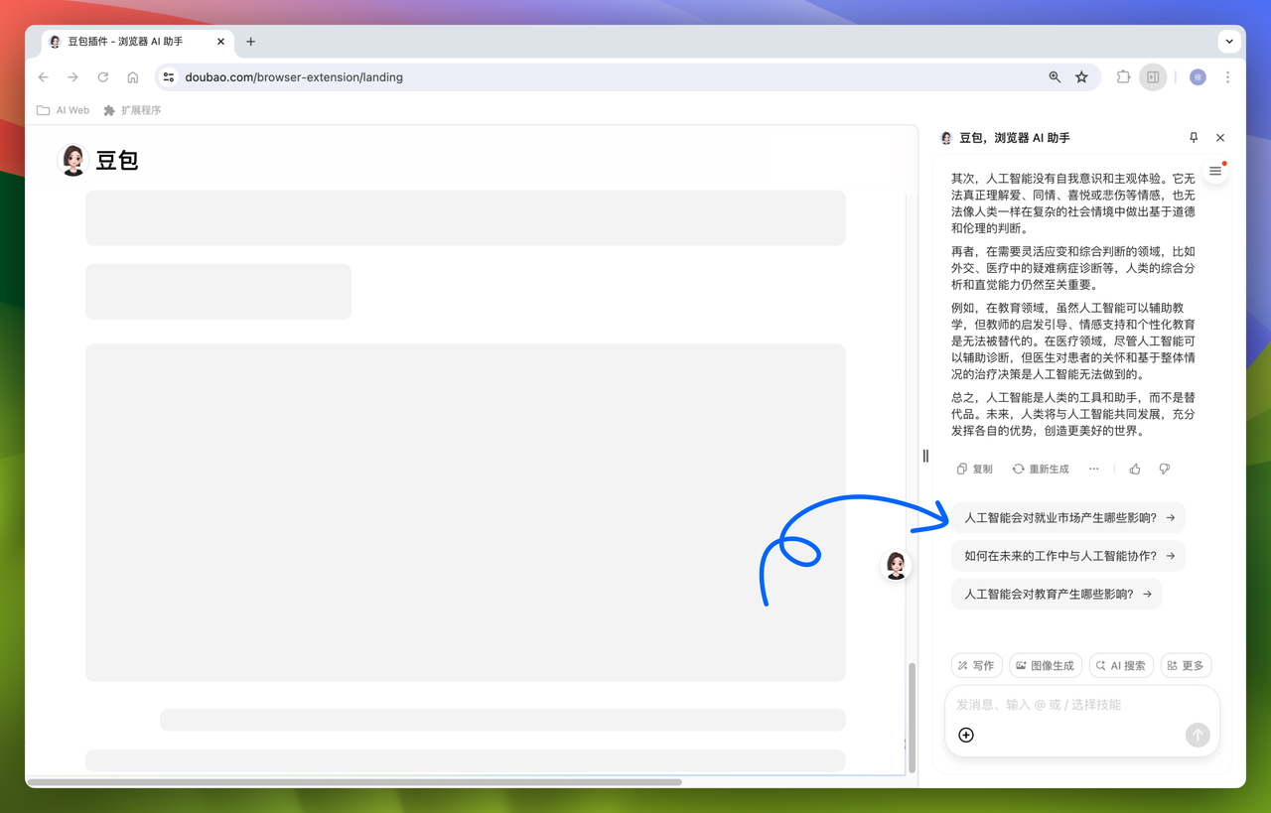Open site information icon in address bar
Image resolution: width=1271 pixels, height=813 pixels.
(x=169, y=77)
